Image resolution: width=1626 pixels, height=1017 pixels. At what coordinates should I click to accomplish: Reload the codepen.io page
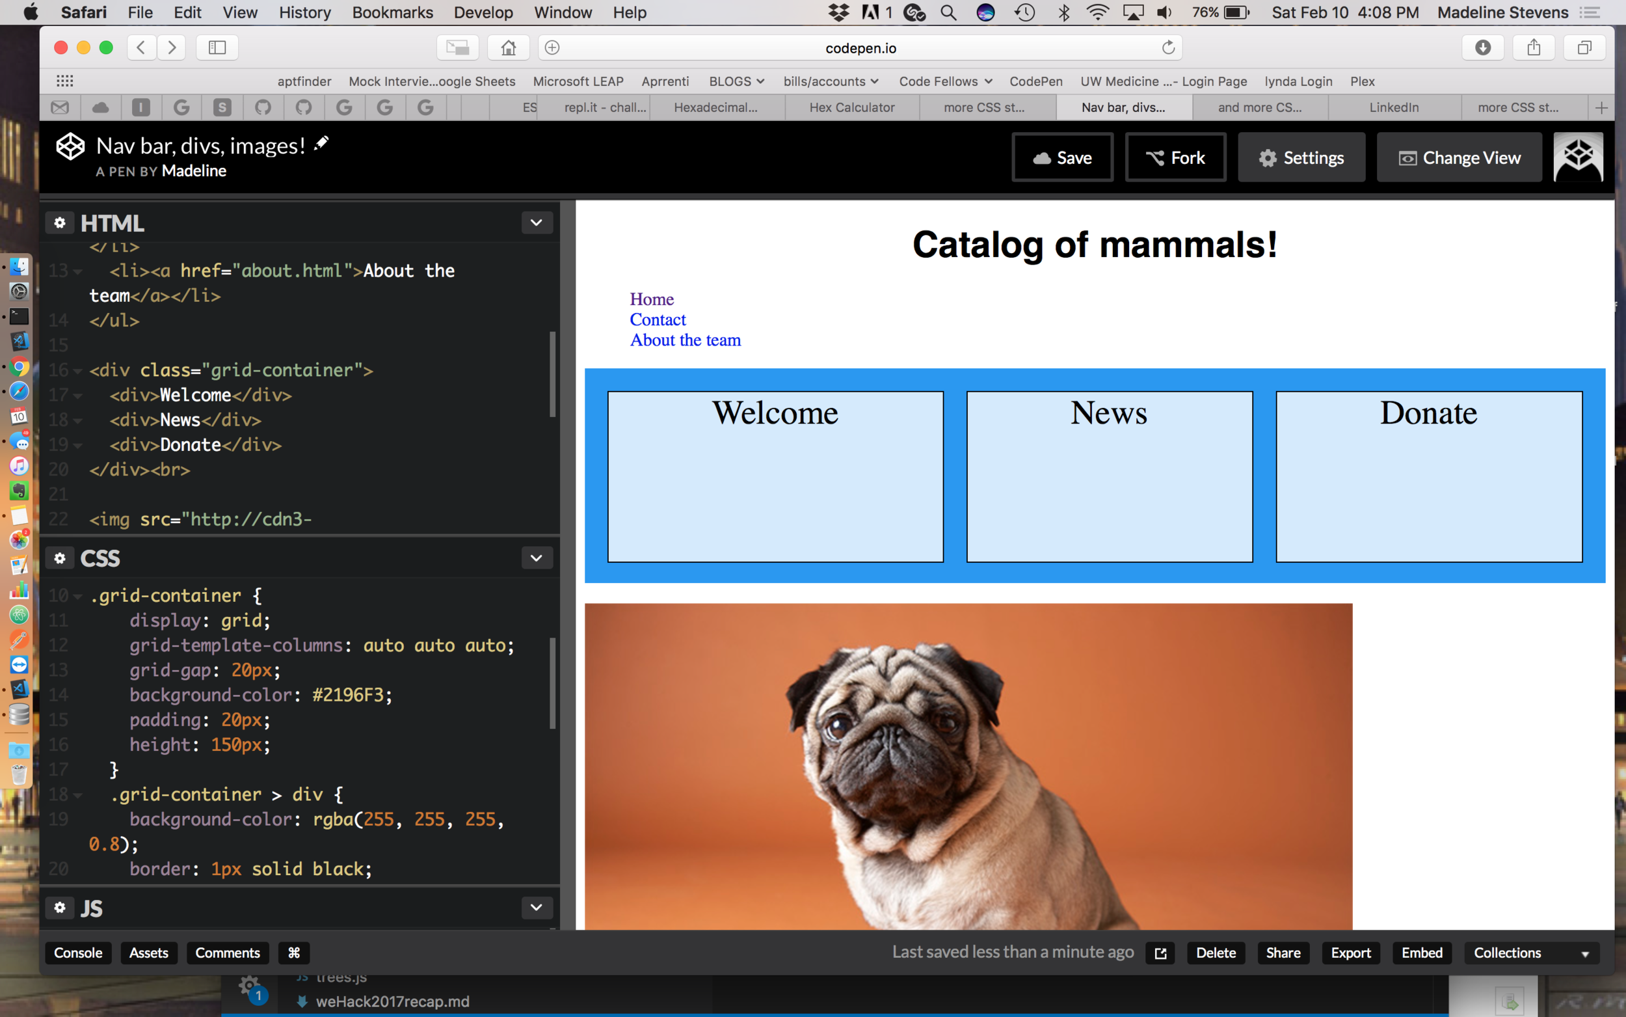pyautogui.click(x=1168, y=47)
